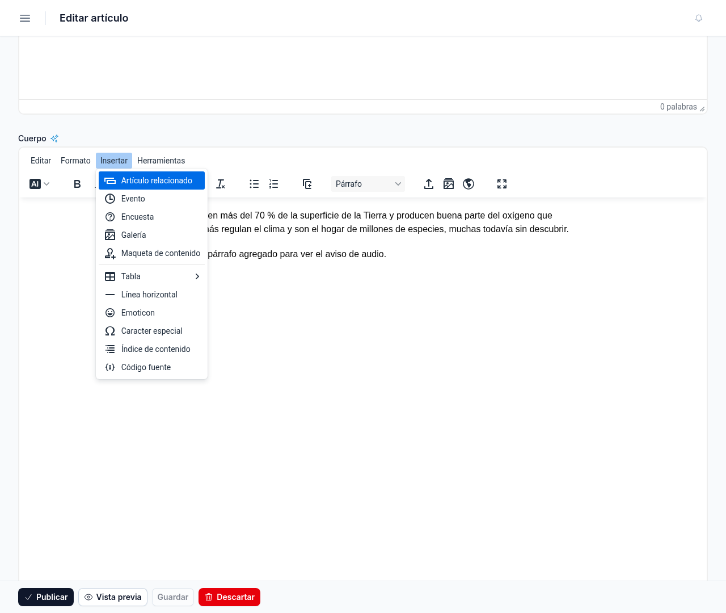Viewport: 726px width, 613px height.
Task: Insert an Encuesta
Action: click(151, 217)
